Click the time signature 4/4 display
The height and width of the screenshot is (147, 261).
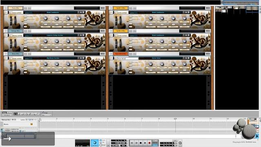point(123,145)
